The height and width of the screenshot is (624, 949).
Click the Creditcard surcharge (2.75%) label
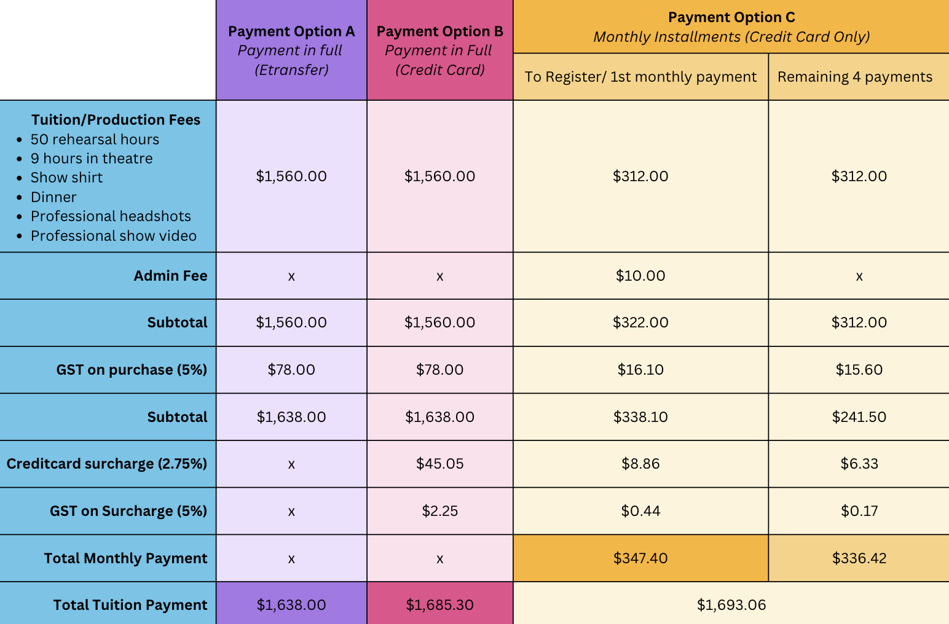107,464
